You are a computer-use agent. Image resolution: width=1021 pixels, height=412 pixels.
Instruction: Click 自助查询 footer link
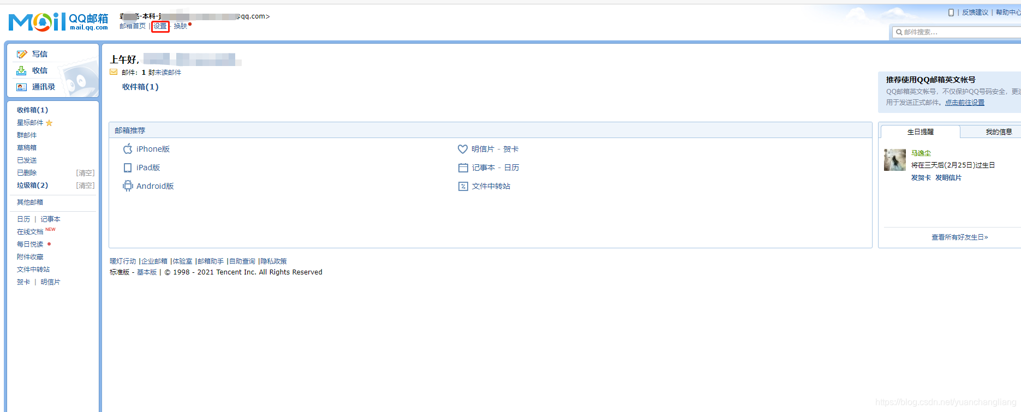click(x=242, y=261)
